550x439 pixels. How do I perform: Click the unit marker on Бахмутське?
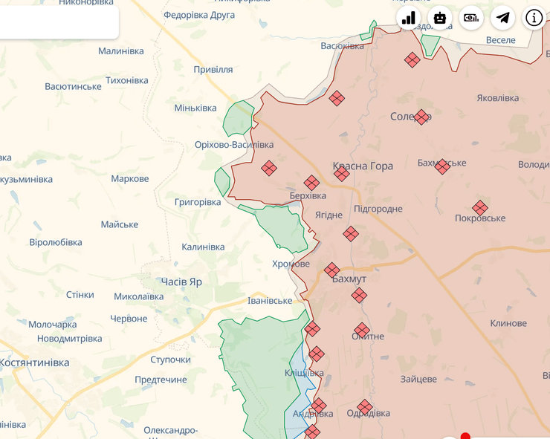[442, 166]
